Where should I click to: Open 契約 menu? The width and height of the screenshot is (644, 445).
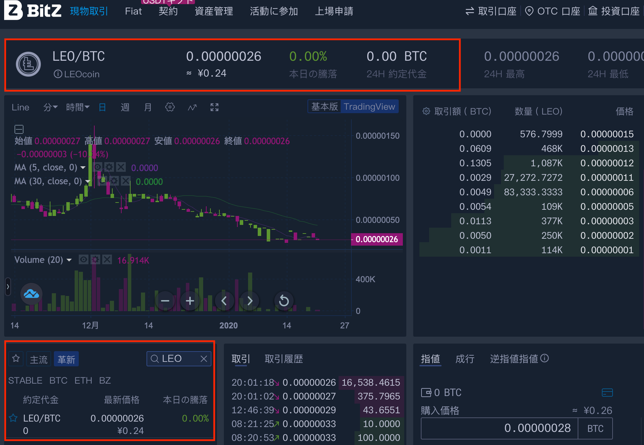pos(168,11)
